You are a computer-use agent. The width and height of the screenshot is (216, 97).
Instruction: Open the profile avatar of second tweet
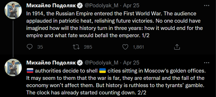pos(13,68)
